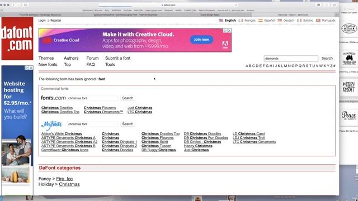This screenshot has height=201, width=358.
Task: Open the Safari toolbar extension gear icon
Action: pos(318,5)
